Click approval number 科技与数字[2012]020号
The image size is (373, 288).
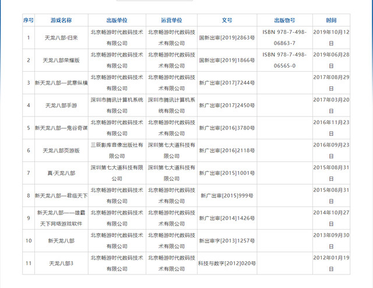(x=227, y=264)
